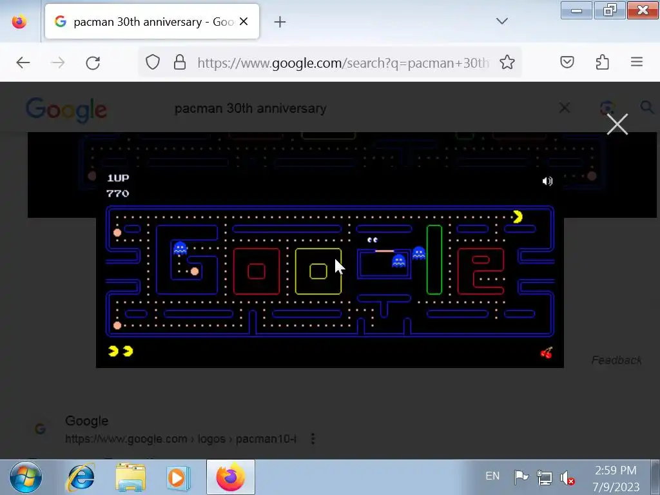Open Windows Media Player from the taskbar
This screenshot has height=495, width=660.
click(x=179, y=478)
